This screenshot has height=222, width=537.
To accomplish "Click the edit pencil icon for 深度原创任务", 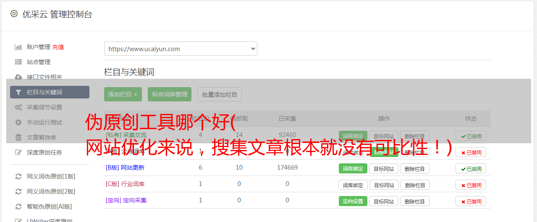I will click(18, 152).
